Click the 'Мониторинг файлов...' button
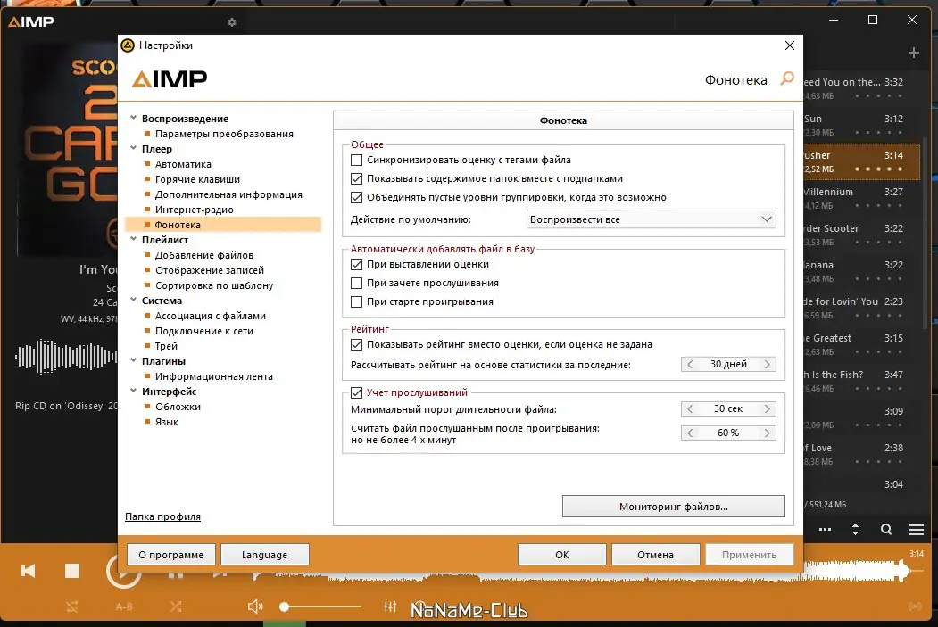Image resolution: width=938 pixels, height=627 pixels. click(673, 506)
